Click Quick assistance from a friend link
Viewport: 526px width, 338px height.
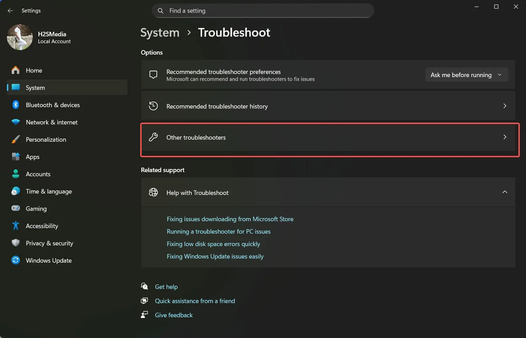[x=195, y=301]
